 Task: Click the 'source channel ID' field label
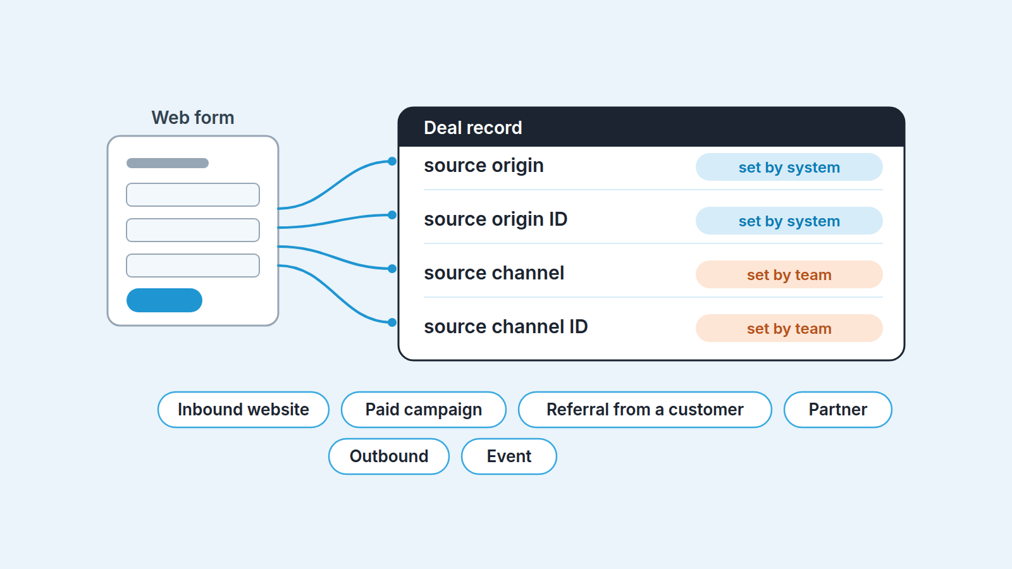point(506,327)
